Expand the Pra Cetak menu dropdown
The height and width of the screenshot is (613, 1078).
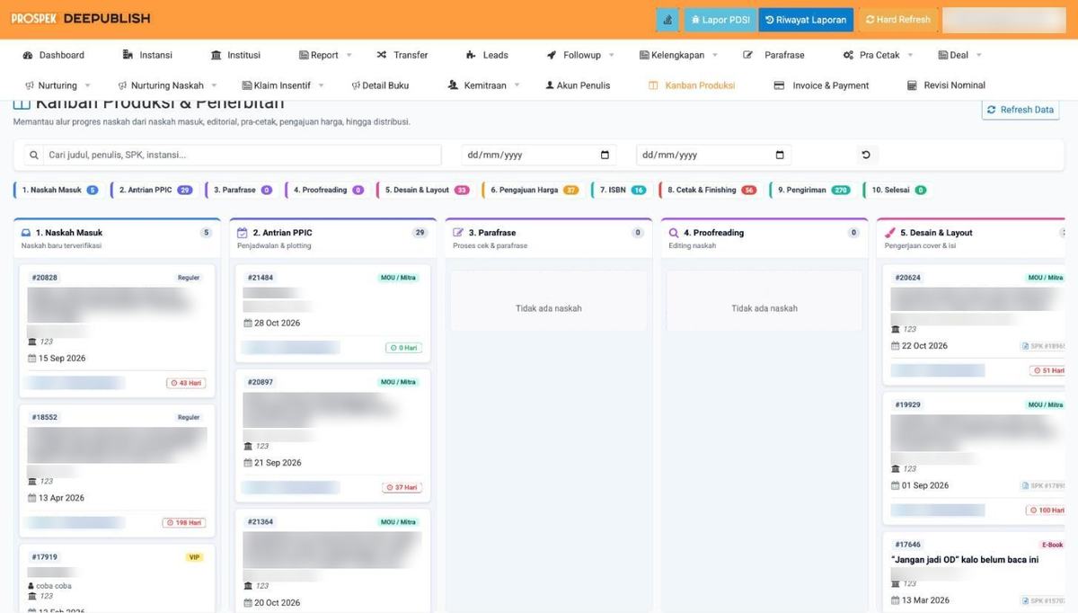pyautogui.click(x=910, y=55)
